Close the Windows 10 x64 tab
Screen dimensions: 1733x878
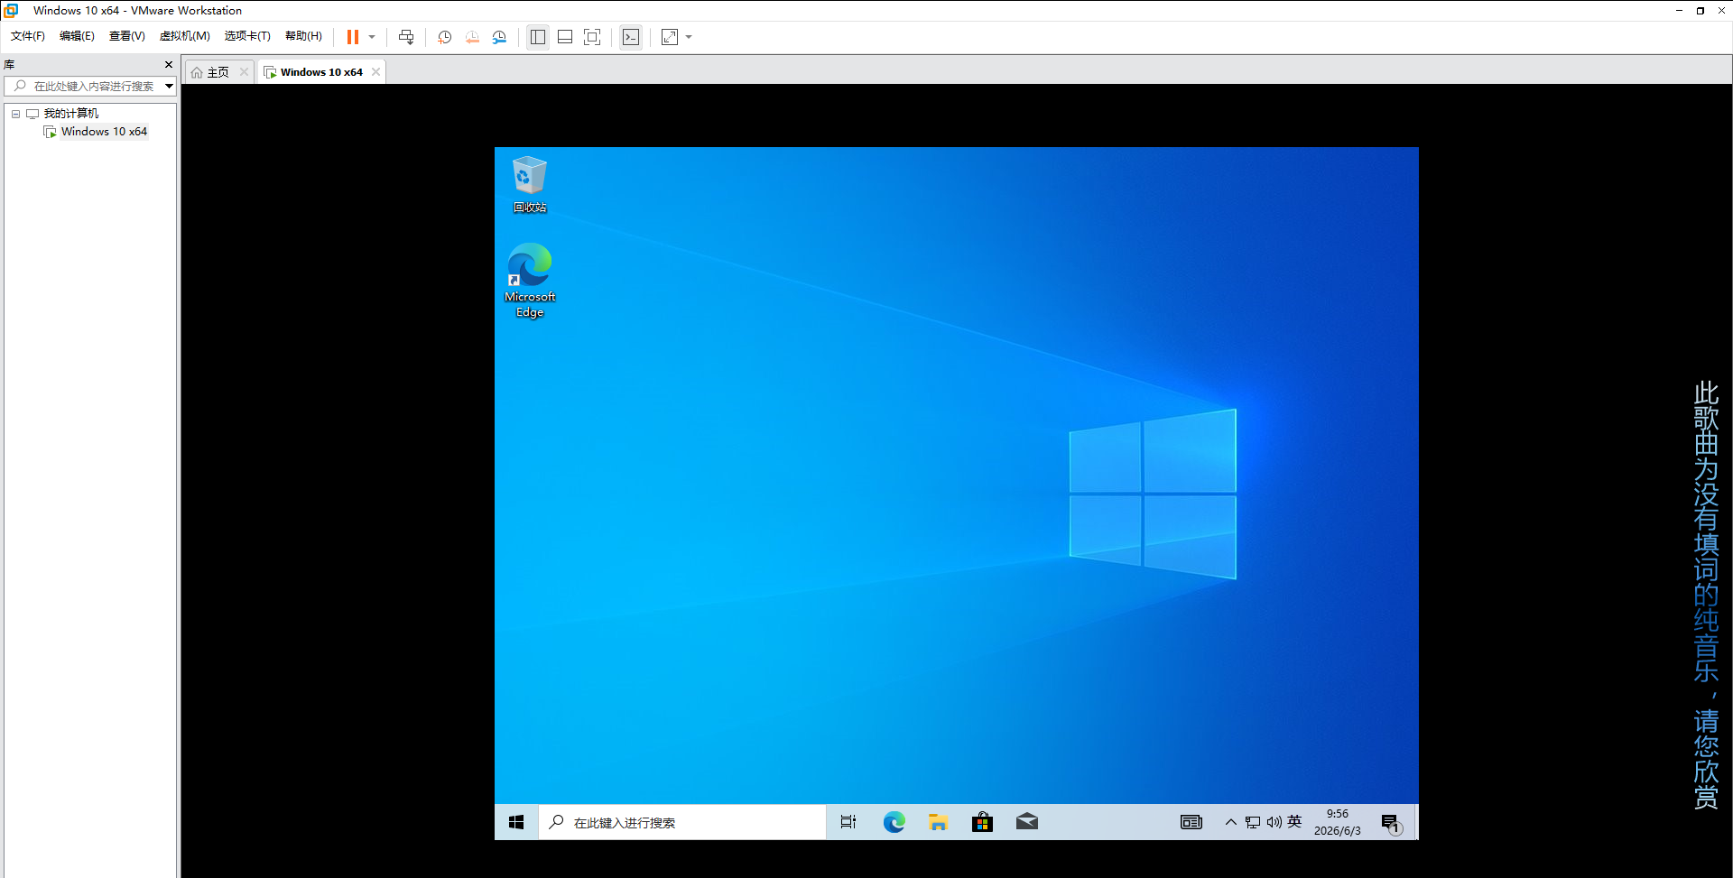click(376, 72)
